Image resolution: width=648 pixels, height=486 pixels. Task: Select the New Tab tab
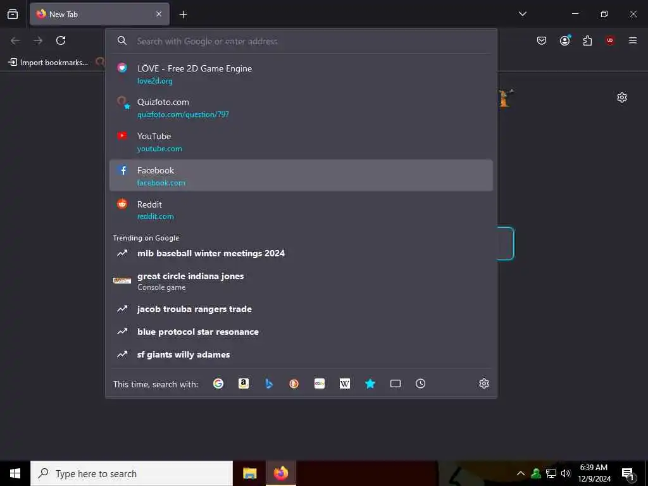pyautogui.click(x=99, y=14)
